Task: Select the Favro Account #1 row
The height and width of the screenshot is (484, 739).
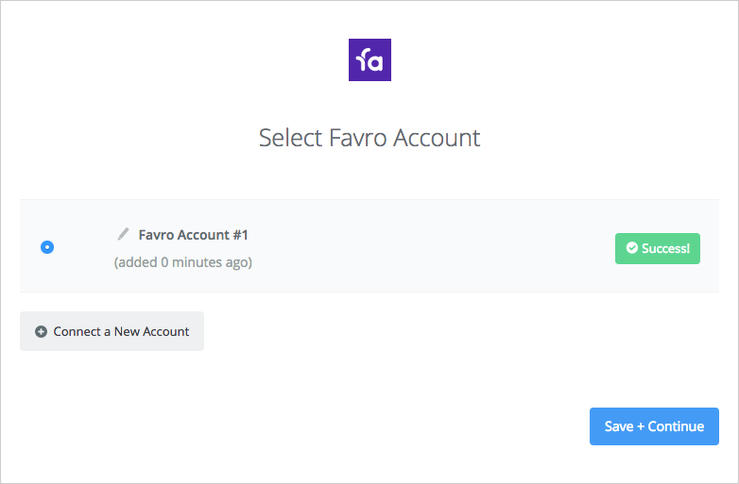Action: click(x=369, y=245)
